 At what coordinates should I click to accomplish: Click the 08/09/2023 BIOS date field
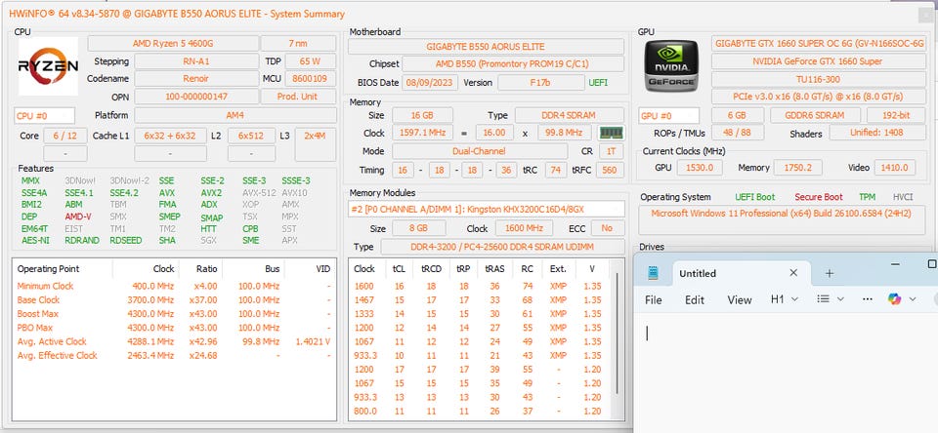[430, 83]
